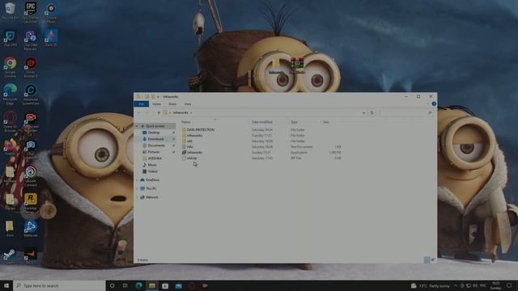Select Steam desktop icon
Screen dimensions: 518x291
click(x=10, y=256)
